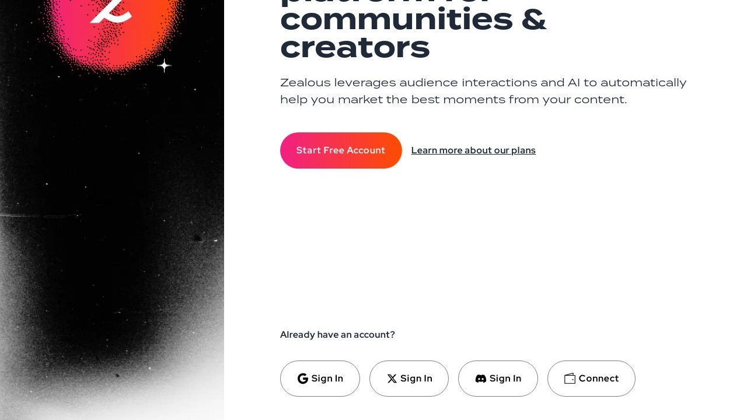Click the "Already have an account?" text
Viewport: 747px width, 420px height.
pos(337,335)
